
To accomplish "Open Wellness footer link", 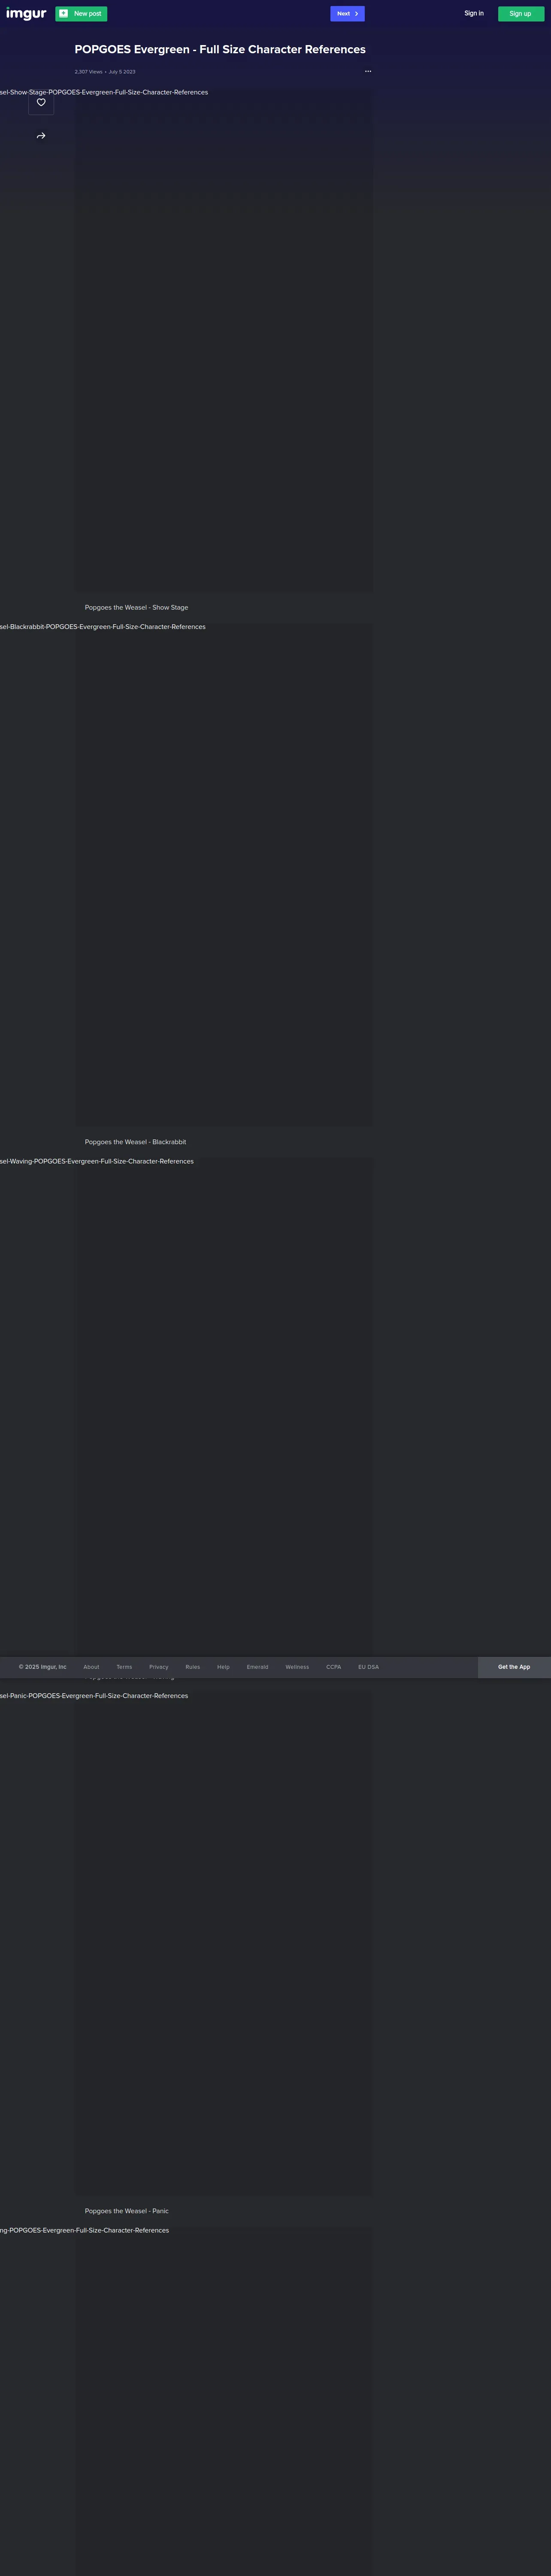I will (x=297, y=1667).
